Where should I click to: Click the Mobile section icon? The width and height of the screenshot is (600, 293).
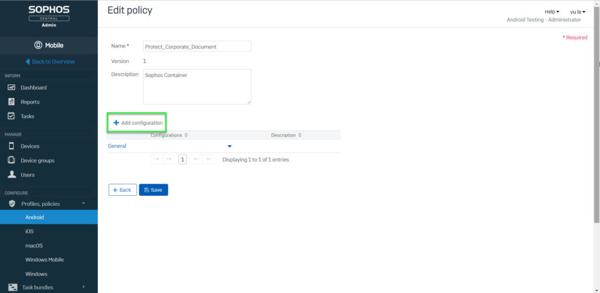click(x=38, y=45)
